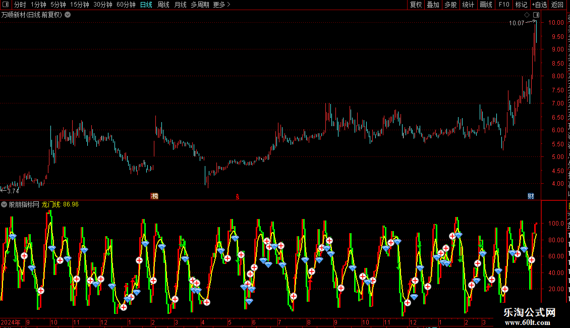Select the 15分钟 period

pyautogui.click(x=80, y=5)
